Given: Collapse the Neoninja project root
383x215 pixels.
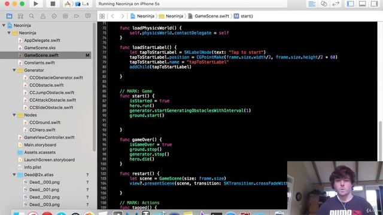Looking at the screenshot, I should [x=4, y=25].
